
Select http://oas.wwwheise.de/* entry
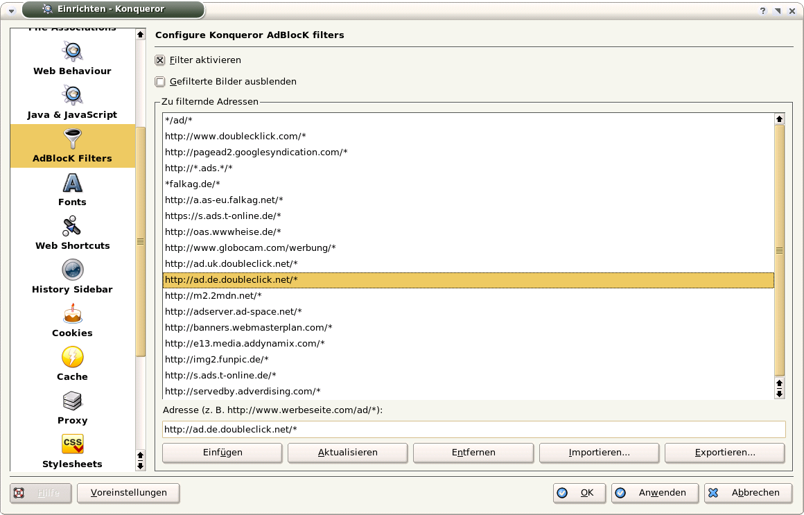coord(468,232)
